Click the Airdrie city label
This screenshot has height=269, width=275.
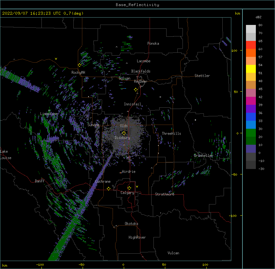(x=129, y=172)
